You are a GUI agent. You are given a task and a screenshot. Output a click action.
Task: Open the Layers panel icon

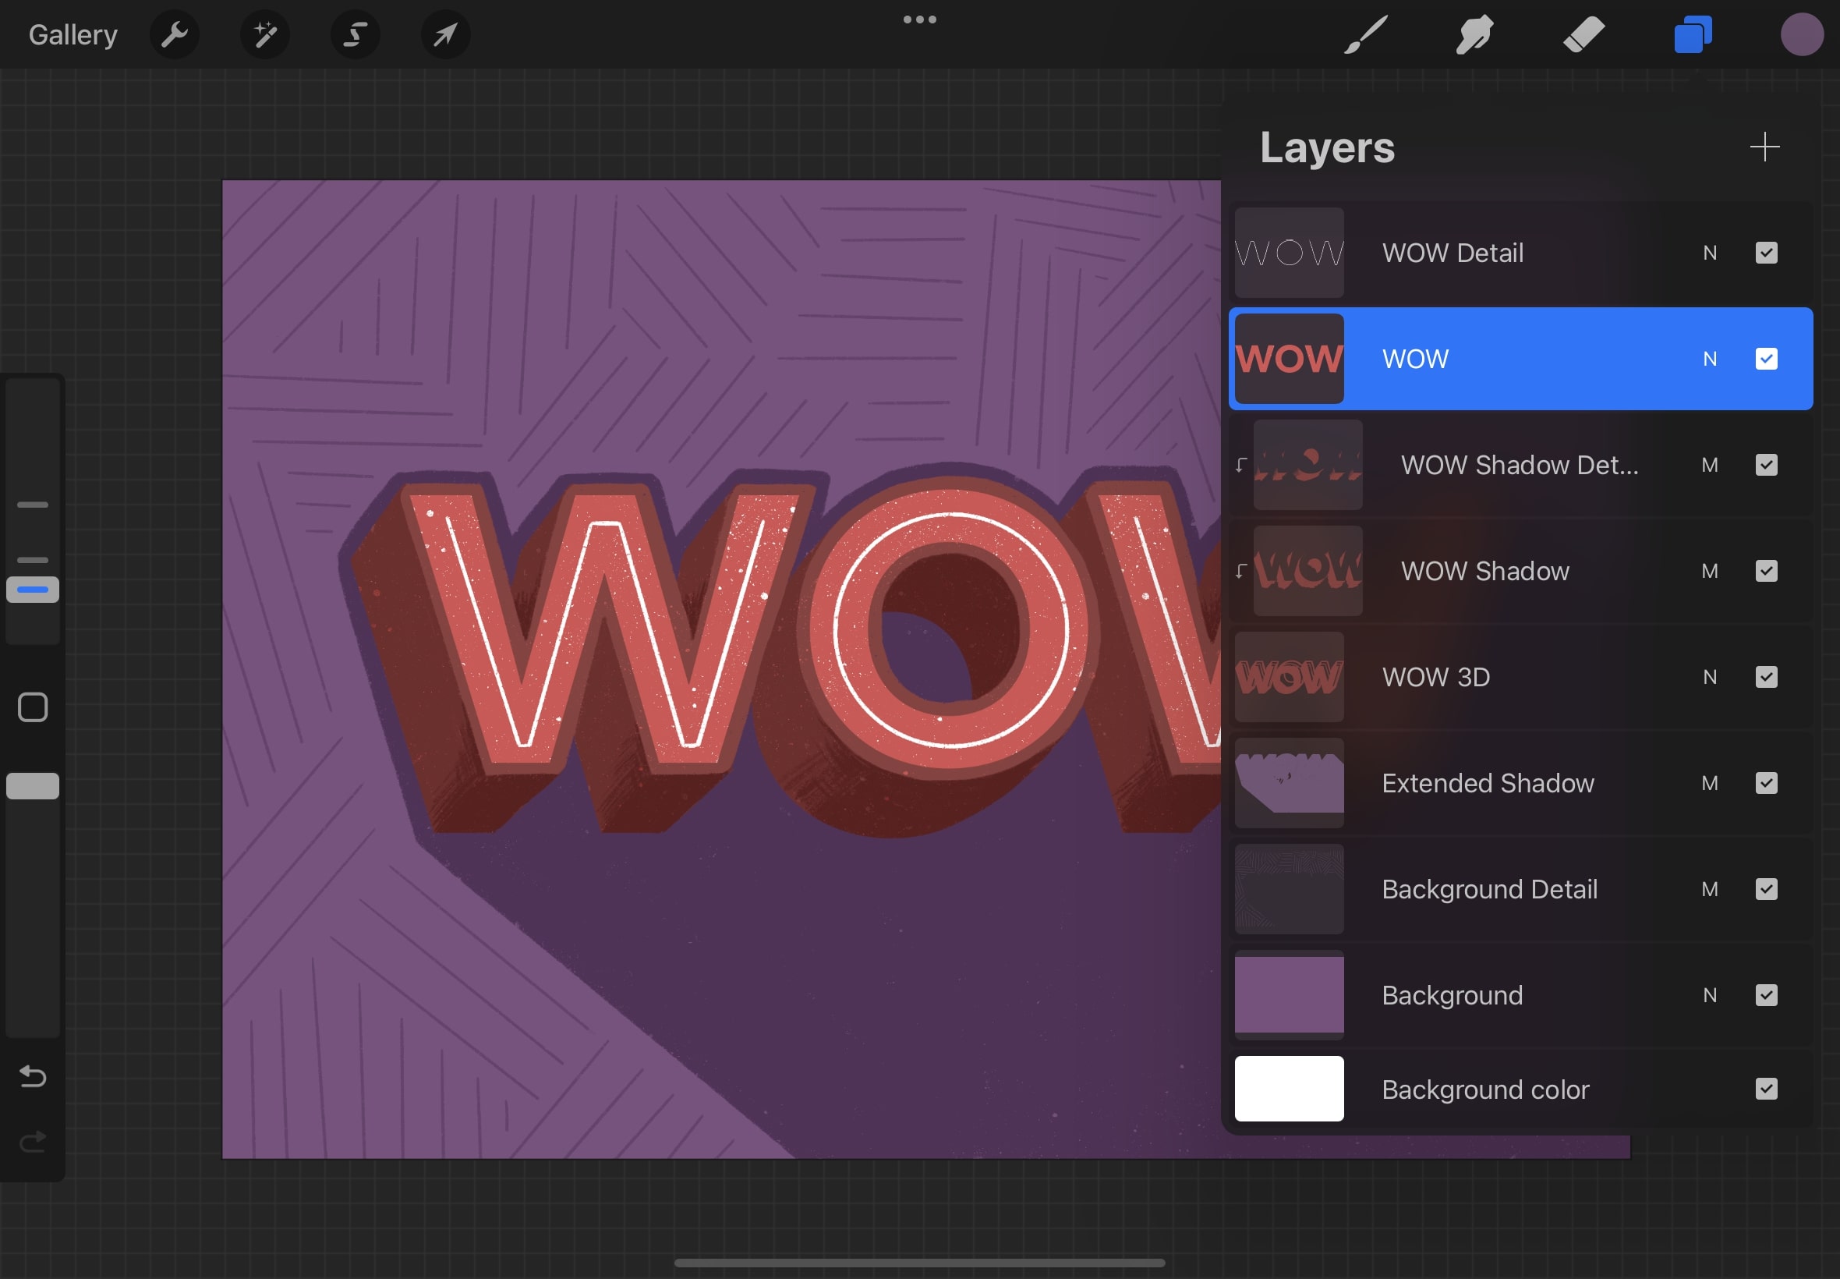coord(1692,34)
